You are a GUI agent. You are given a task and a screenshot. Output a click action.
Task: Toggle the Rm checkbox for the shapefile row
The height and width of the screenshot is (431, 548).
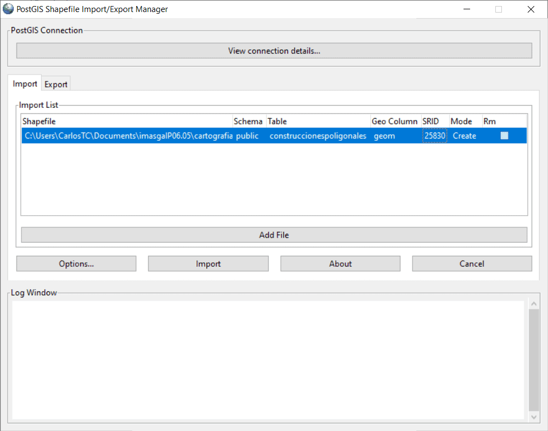pos(504,136)
